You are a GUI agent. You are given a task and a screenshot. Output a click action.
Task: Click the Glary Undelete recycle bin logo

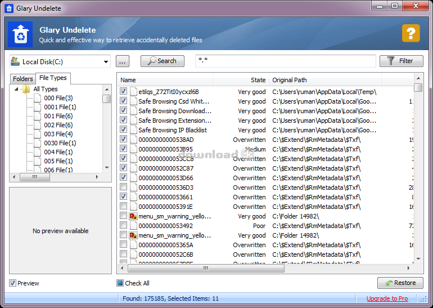[x=20, y=34]
